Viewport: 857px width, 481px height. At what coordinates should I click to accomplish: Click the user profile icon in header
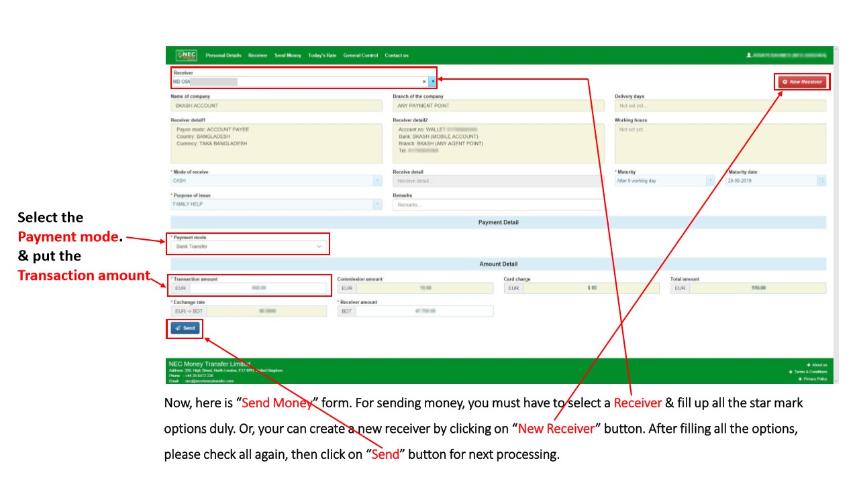[x=748, y=55]
